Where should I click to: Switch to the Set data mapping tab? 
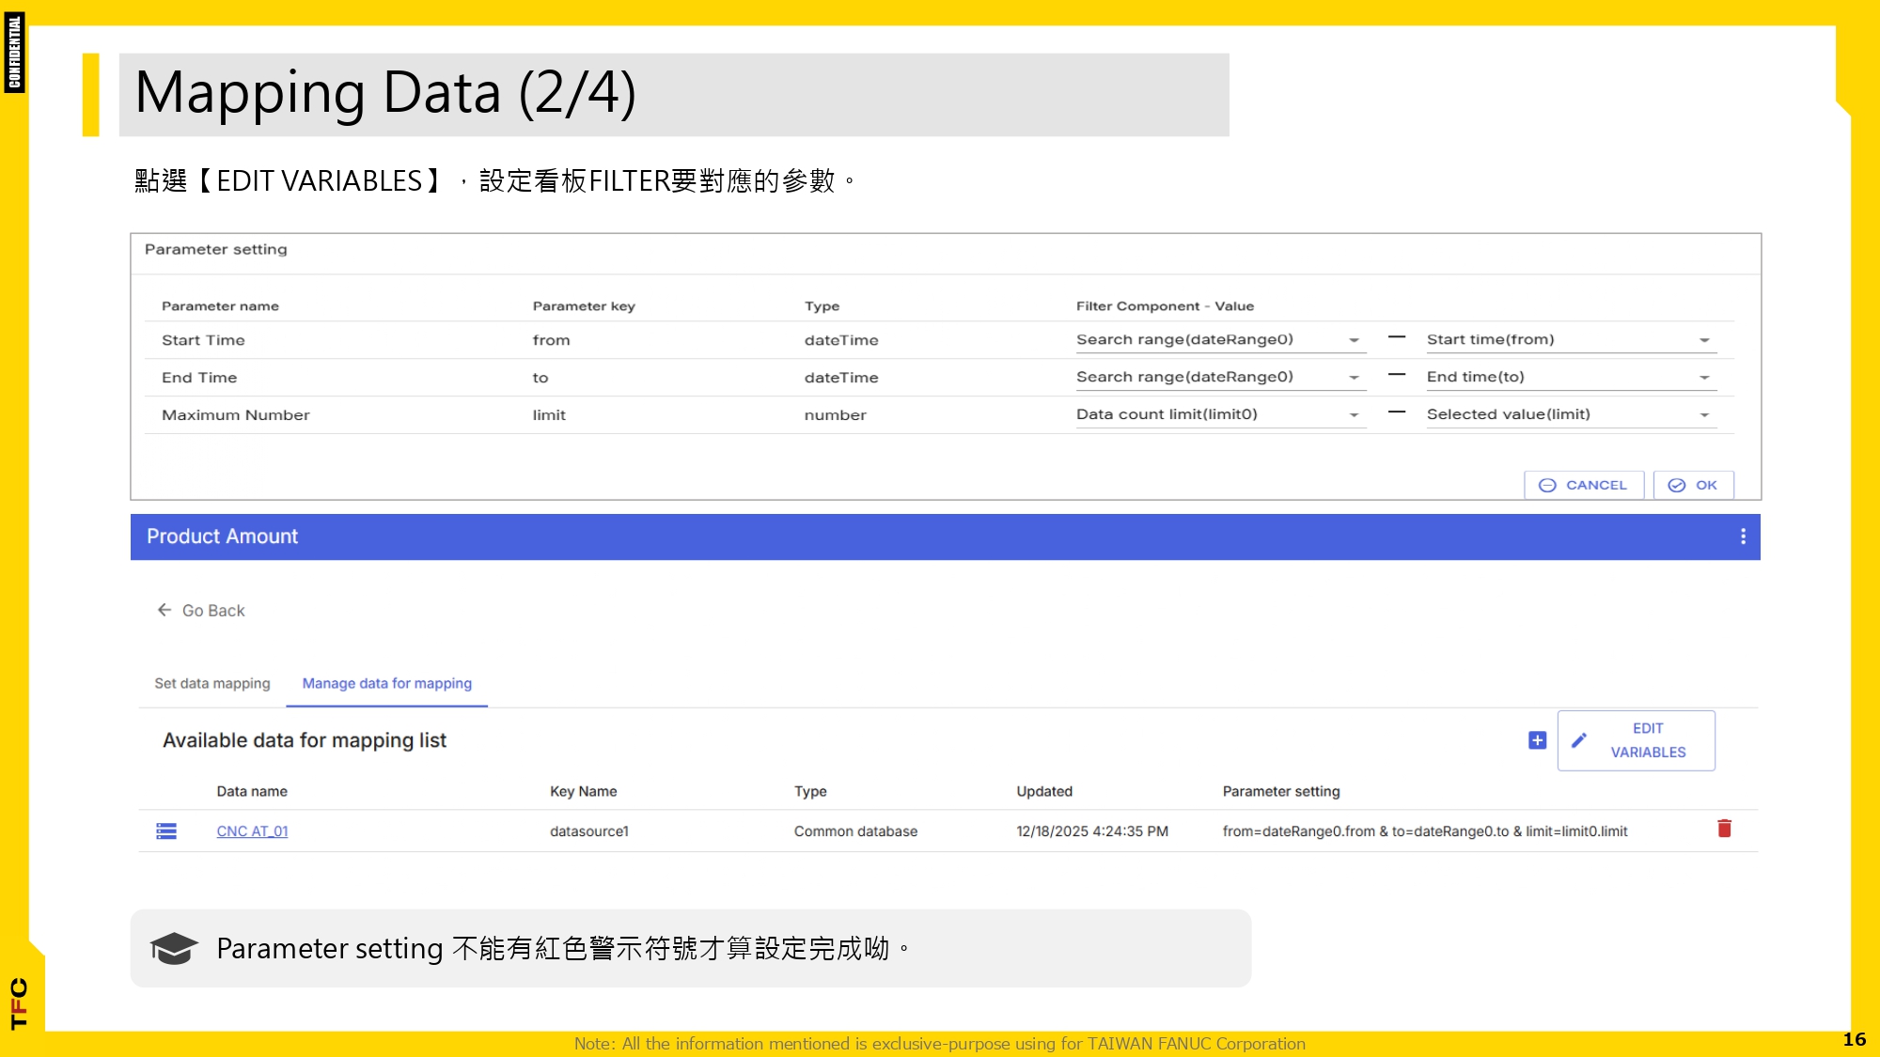pyautogui.click(x=211, y=683)
